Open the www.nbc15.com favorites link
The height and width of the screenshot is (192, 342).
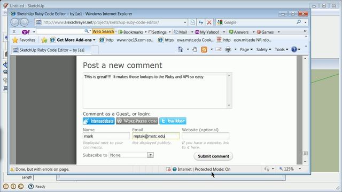[x=127, y=40]
